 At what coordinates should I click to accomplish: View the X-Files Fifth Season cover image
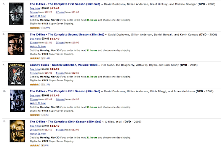click(17, 101)
